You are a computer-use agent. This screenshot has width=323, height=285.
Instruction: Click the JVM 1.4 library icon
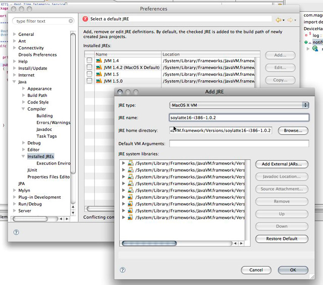click(99, 61)
